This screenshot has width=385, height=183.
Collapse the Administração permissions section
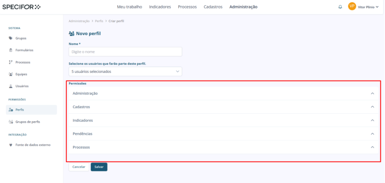[x=373, y=93]
